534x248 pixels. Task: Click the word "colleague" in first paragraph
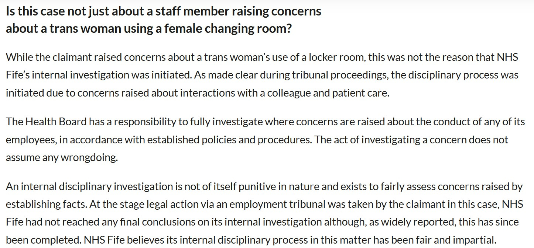tap(289, 93)
